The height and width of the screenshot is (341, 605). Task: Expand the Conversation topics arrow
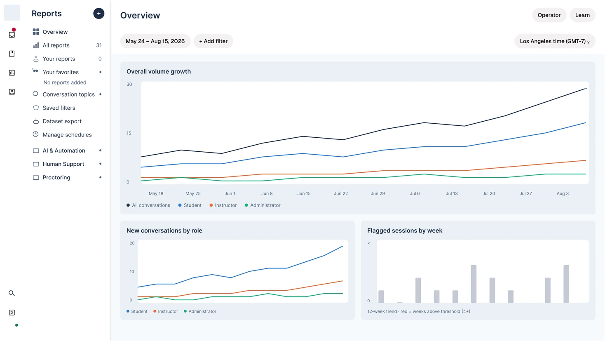coord(100,94)
